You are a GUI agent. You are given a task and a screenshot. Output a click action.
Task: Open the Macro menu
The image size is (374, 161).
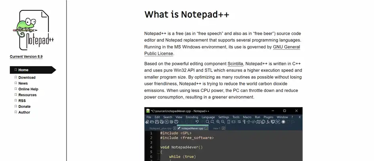(x=247, y=117)
